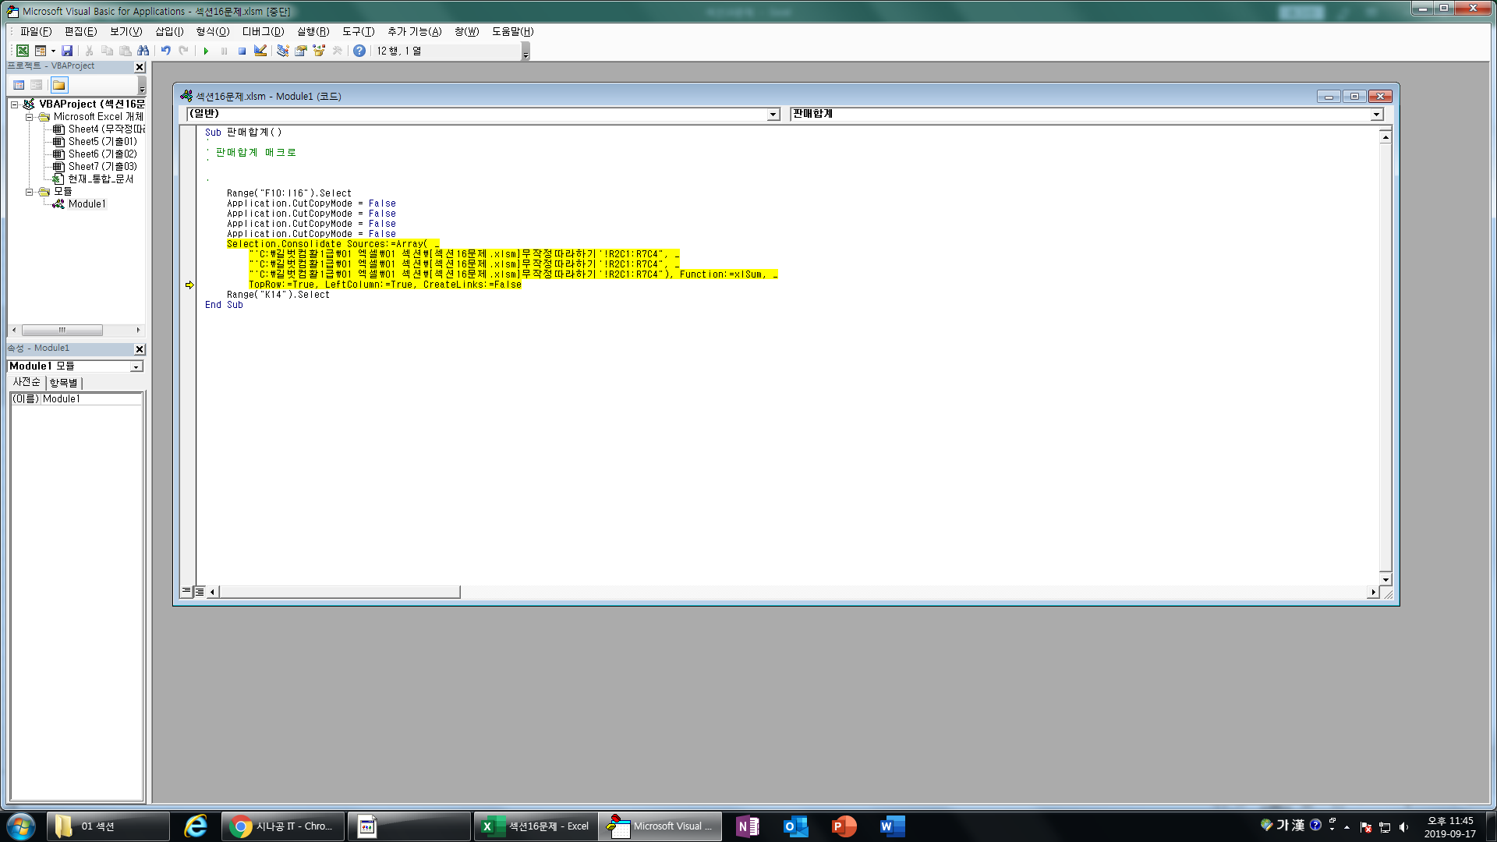This screenshot has height=842, width=1497.
Task: Click the Save floppy disk icon
Action: pyautogui.click(x=67, y=51)
